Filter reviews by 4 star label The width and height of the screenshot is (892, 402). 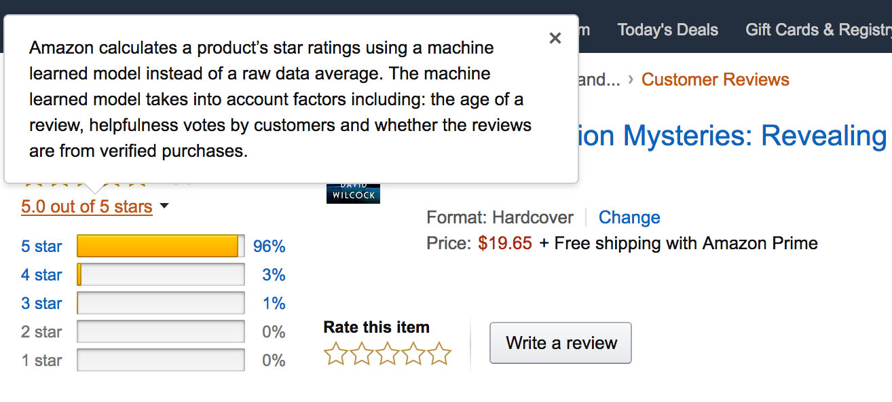tap(41, 275)
